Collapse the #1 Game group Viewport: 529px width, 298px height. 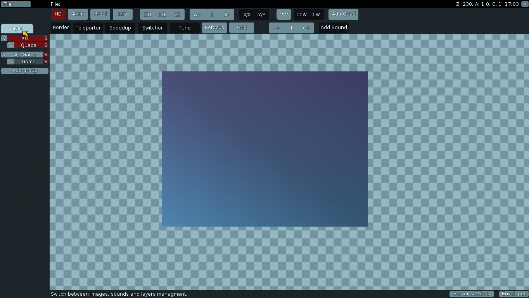click(x=25, y=55)
